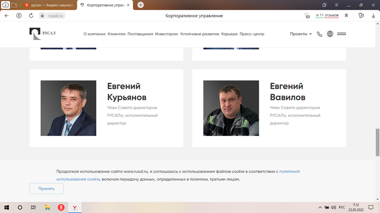Close the Корпоративное управление tab
Viewport: 380px width, 213px height.
point(128,5)
